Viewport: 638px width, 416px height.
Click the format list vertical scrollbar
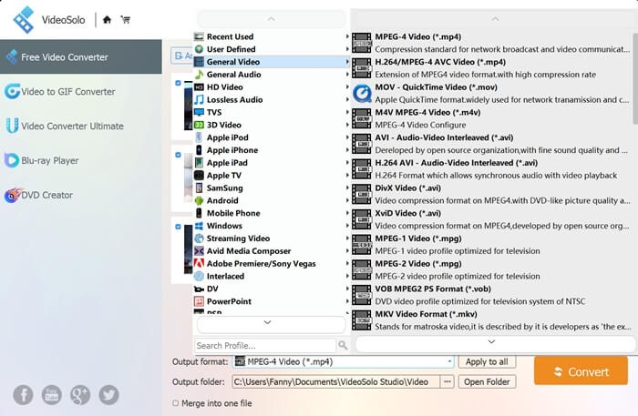[635, 79]
